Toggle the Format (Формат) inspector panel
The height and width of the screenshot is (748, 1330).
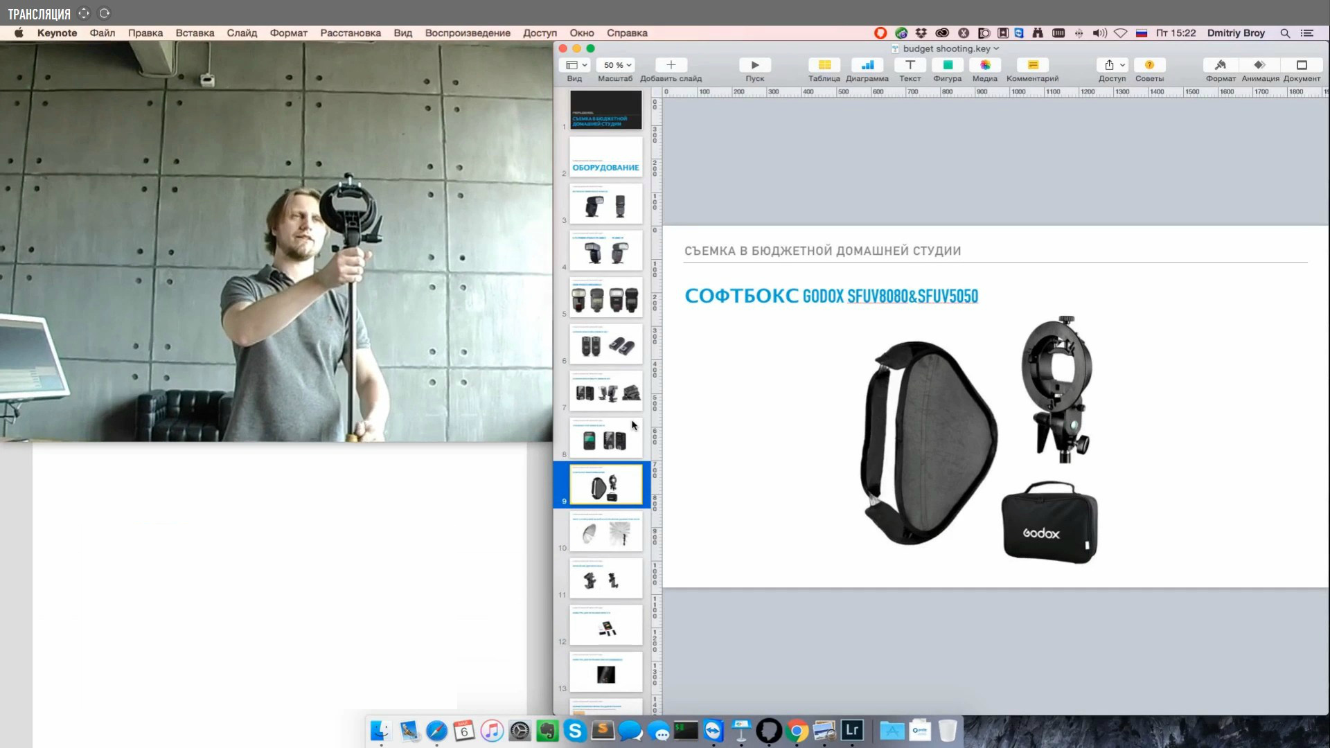pyautogui.click(x=1220, y=65)
